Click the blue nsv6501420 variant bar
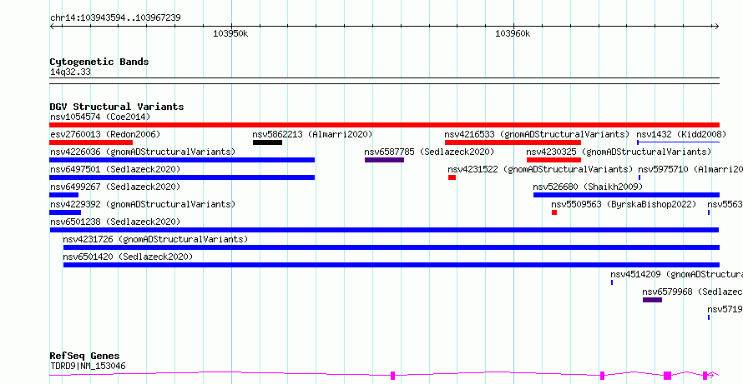 [392, 265]
